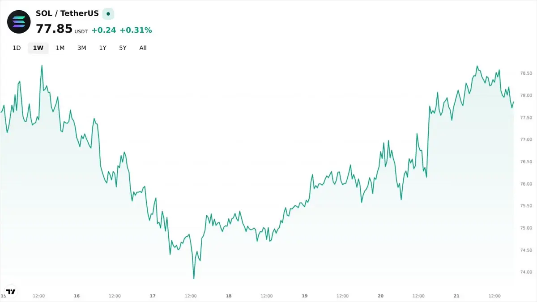Switch to the 1W time range
The width and height of the screenshot is (537, 302).
[38, 48]
